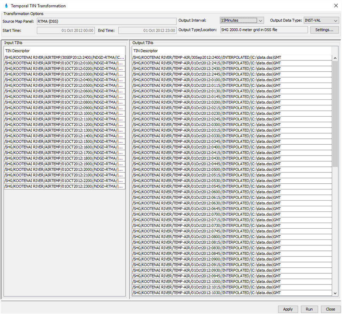Click the Start Time field
The height and width of the screenshot is (314, 342).
tap(66, 31)
